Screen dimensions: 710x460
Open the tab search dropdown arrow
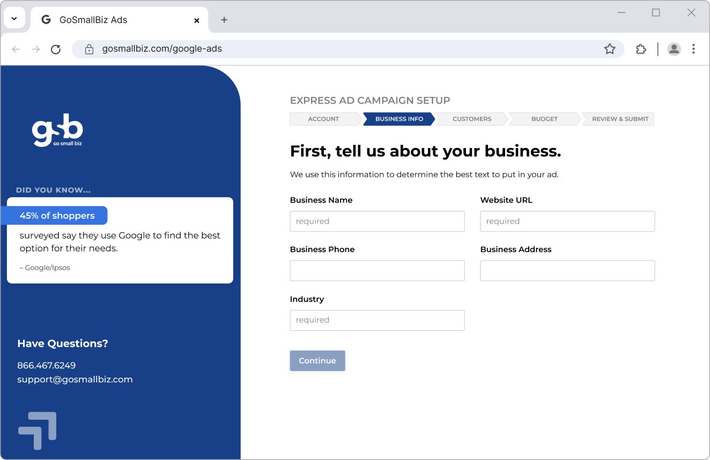pos(14,19)
